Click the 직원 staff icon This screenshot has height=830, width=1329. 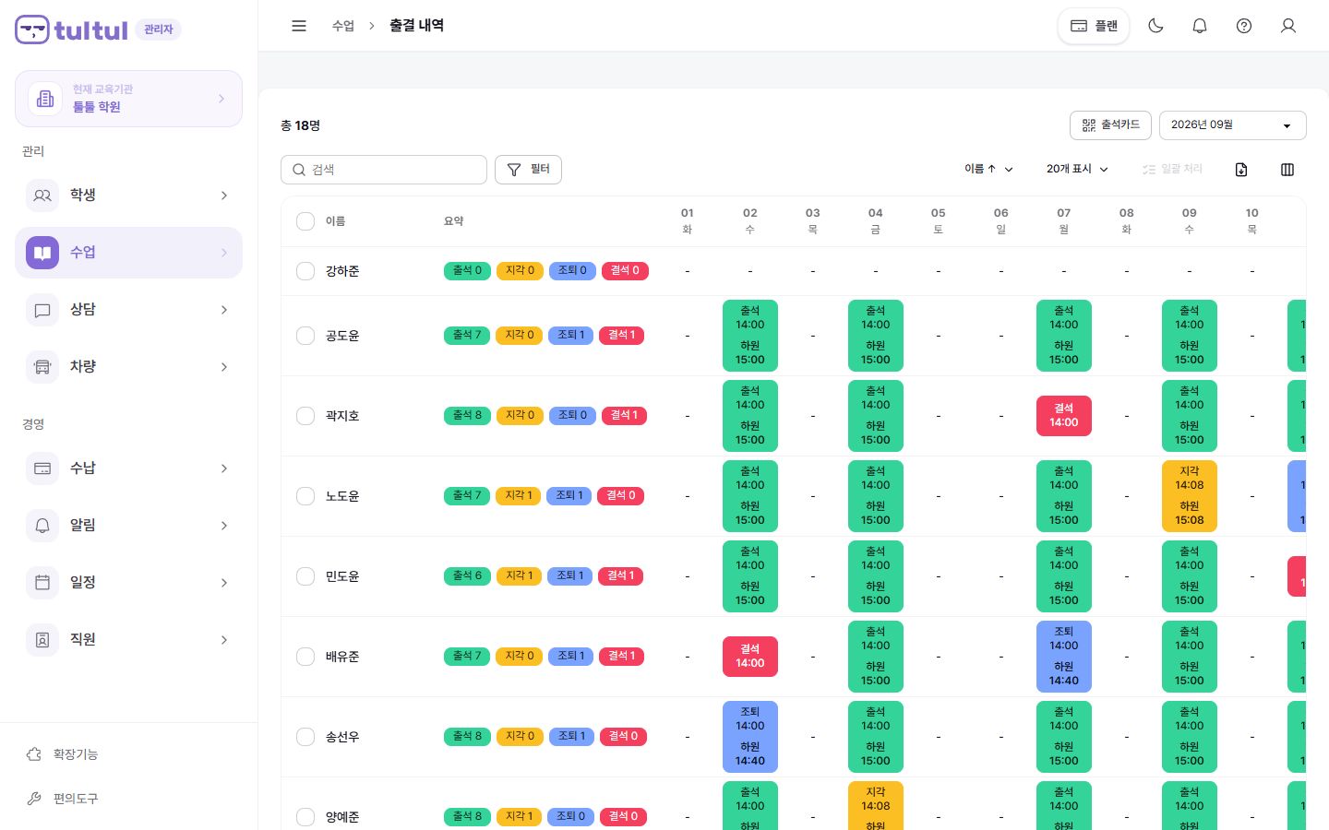point(42,640)
